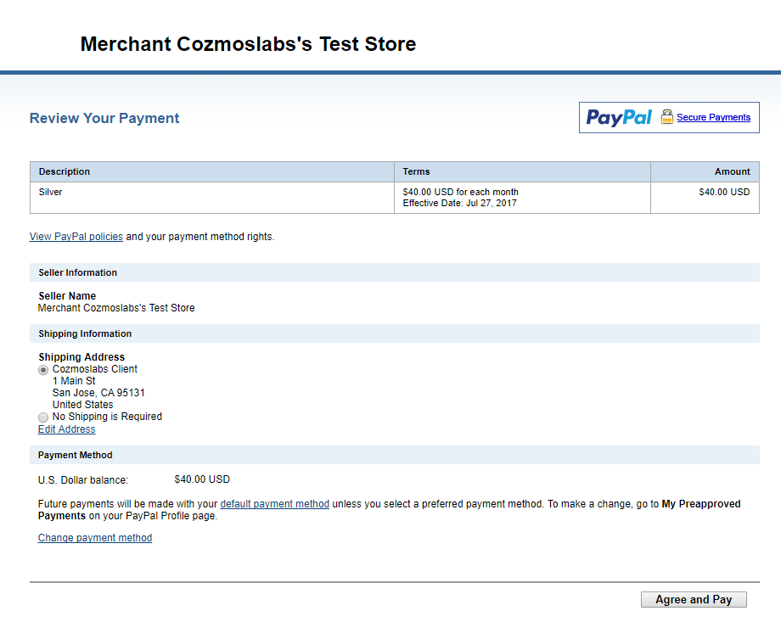781x622 pixels.
Task: Click the Shipping Address label
Action: (x=81, y=357)
